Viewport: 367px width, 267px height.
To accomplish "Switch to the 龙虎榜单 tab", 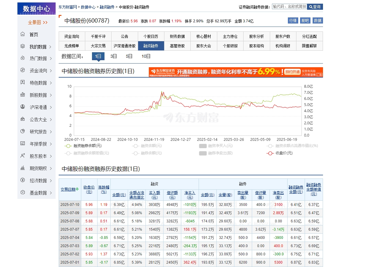I will coord(72,46).
